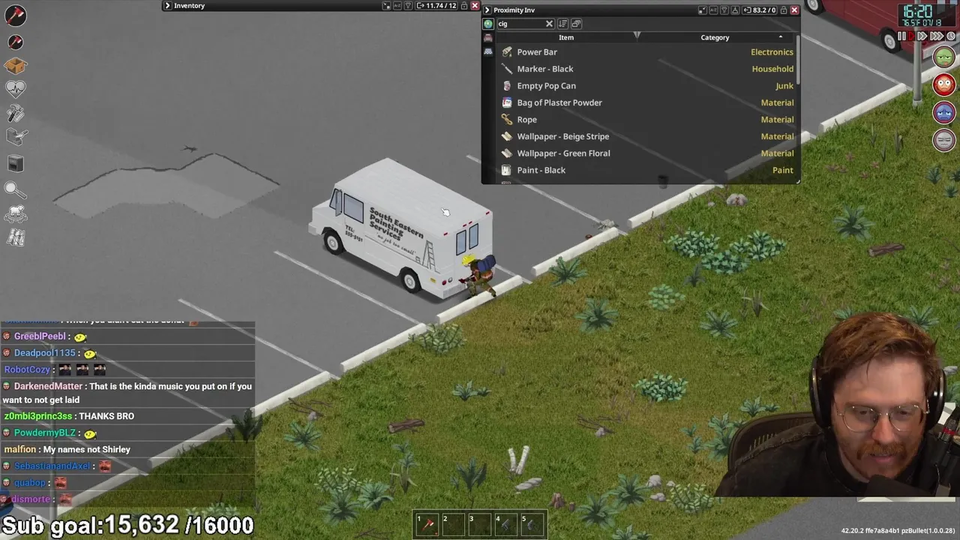The image size is (960, 540).
Task: Select the Rope item row
Action: point(646,120)
